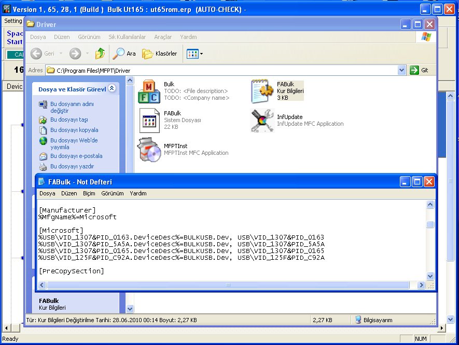Click the publish to Web globe icon

tap(43, 141)
